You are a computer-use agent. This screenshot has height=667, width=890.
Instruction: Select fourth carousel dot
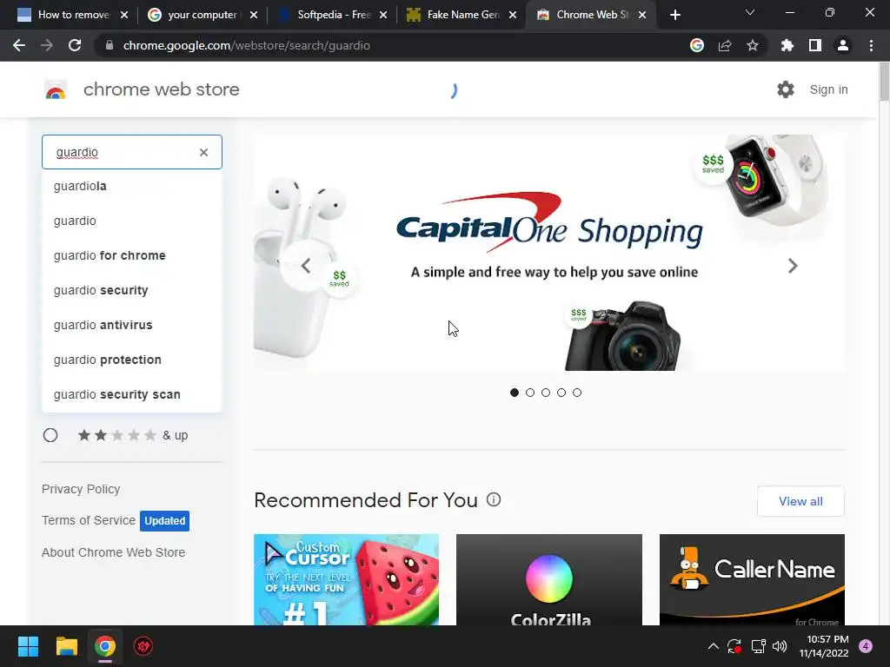click(561, 393)
